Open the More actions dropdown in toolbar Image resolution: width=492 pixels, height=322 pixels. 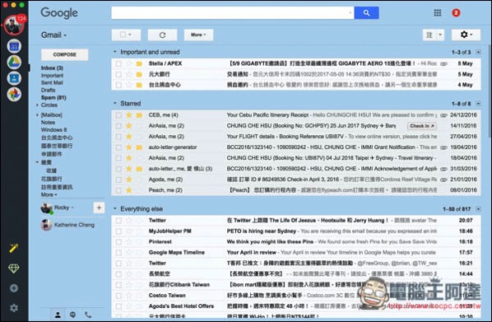(x=198, y=35)
